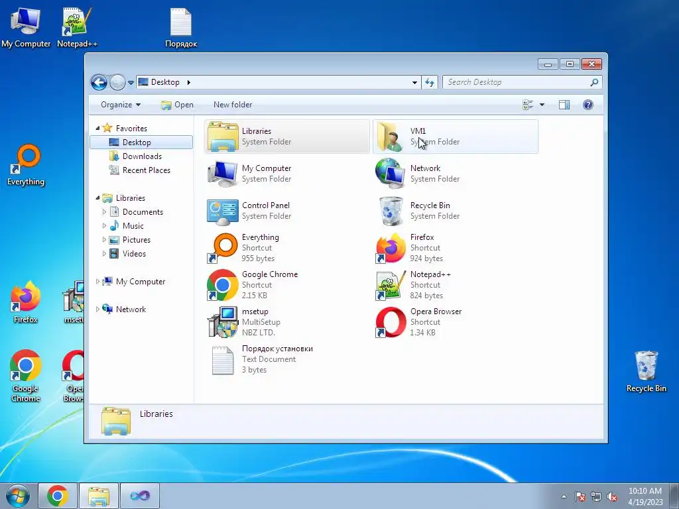The height and width of the screenshot is (509, 679).
Task: Click Desktop breadcrumb in address bar
Action: (x=165, y=82)
